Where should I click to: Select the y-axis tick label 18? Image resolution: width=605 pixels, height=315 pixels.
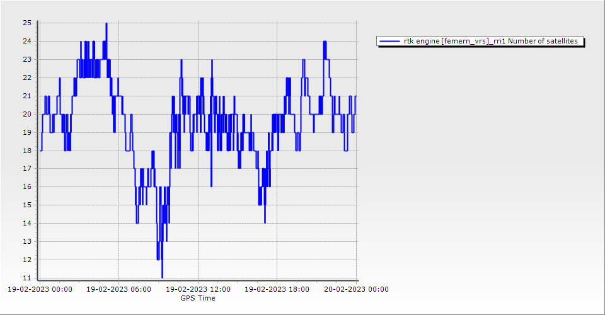(x=27, y=151)
